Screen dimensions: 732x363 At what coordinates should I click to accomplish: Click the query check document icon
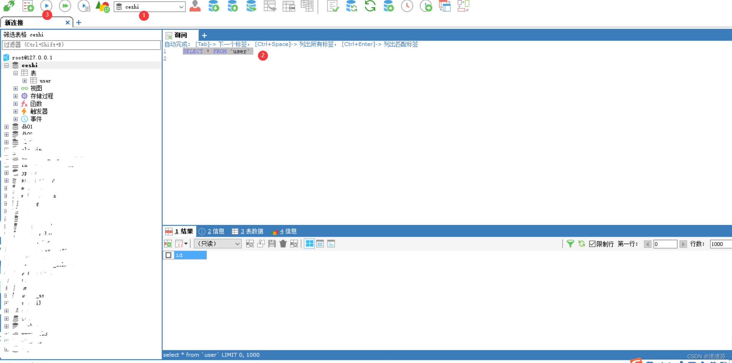click(x=333, y=6)
